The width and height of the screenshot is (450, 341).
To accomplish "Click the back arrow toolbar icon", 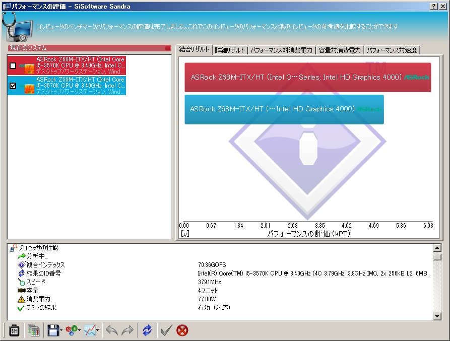I will [112, 331].
